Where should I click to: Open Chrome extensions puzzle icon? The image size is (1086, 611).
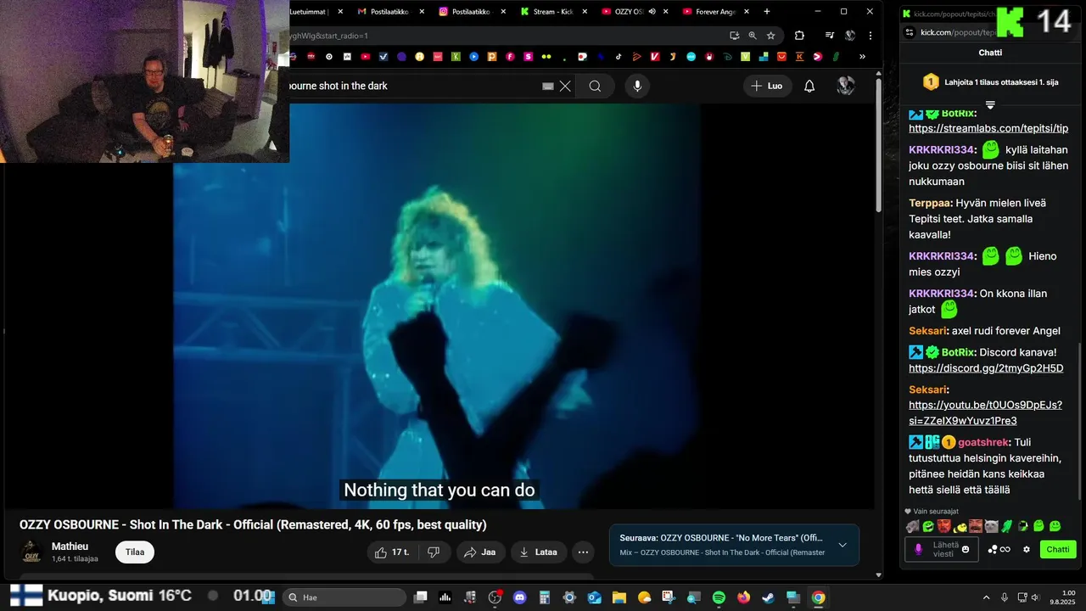(x=799, y=36)
